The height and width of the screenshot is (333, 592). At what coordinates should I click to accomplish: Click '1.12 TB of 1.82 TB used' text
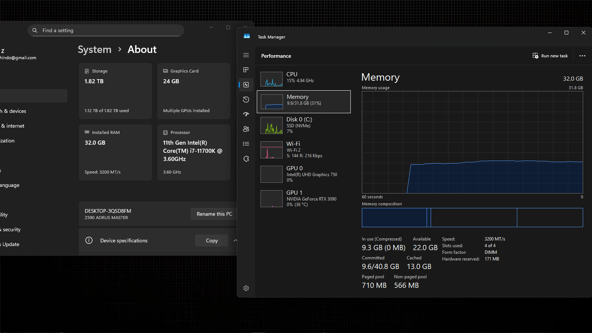(107, 111)
